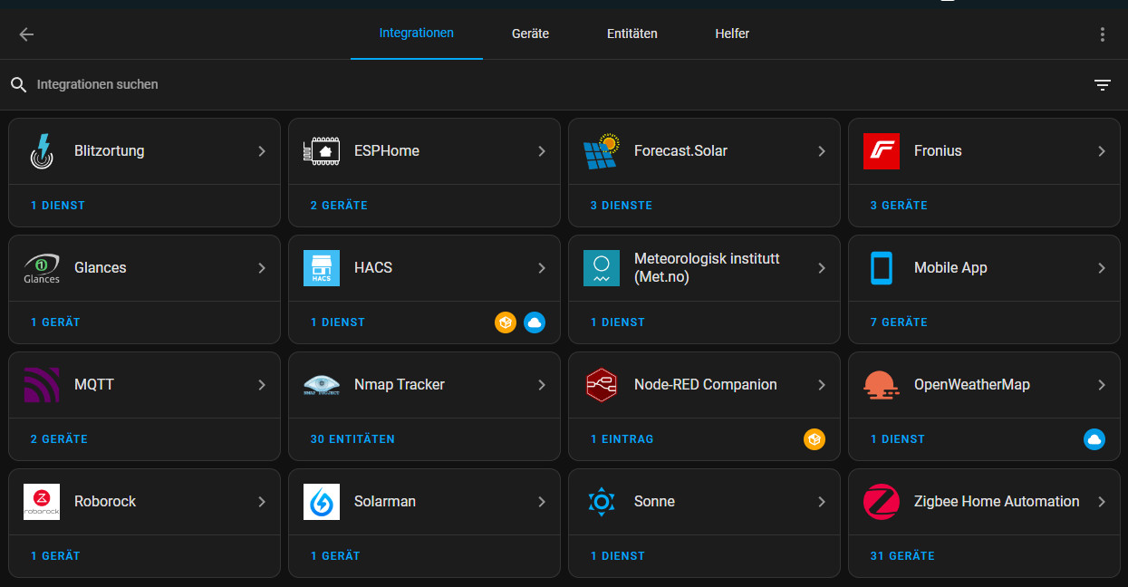Open Fronius via its chevron

click(1102, 151)
